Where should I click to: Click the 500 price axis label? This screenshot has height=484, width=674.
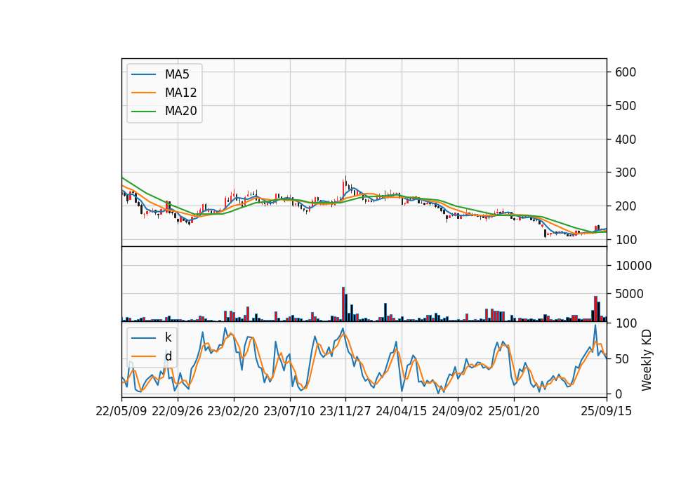[x=626, y=106]
